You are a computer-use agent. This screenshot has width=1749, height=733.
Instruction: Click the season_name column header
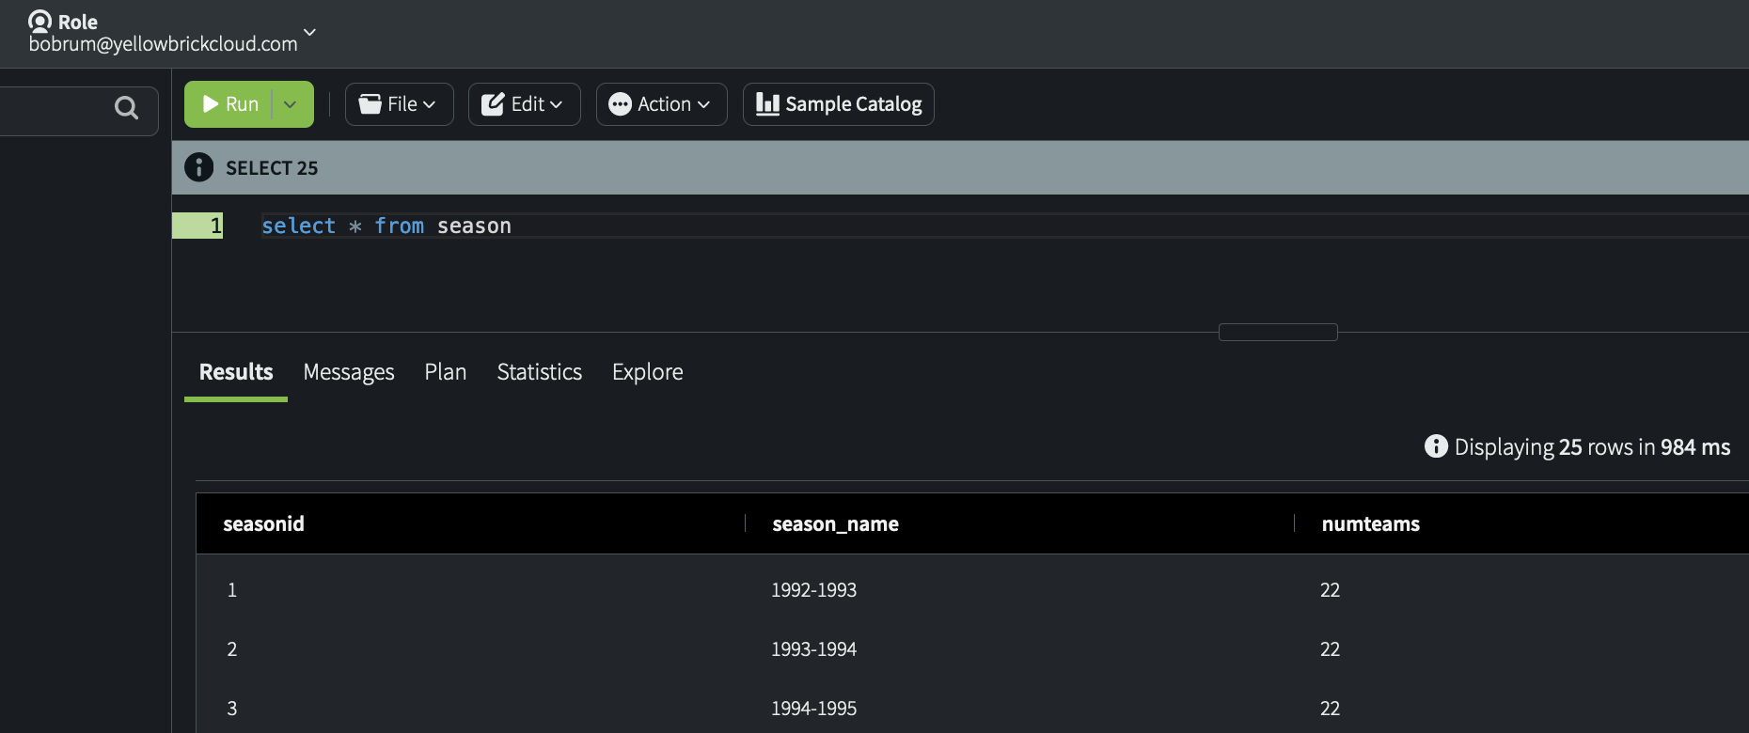[x=835, y=524]
